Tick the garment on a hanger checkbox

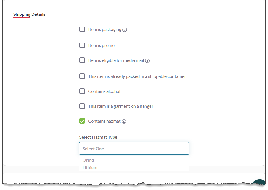(x=82, y=106)
